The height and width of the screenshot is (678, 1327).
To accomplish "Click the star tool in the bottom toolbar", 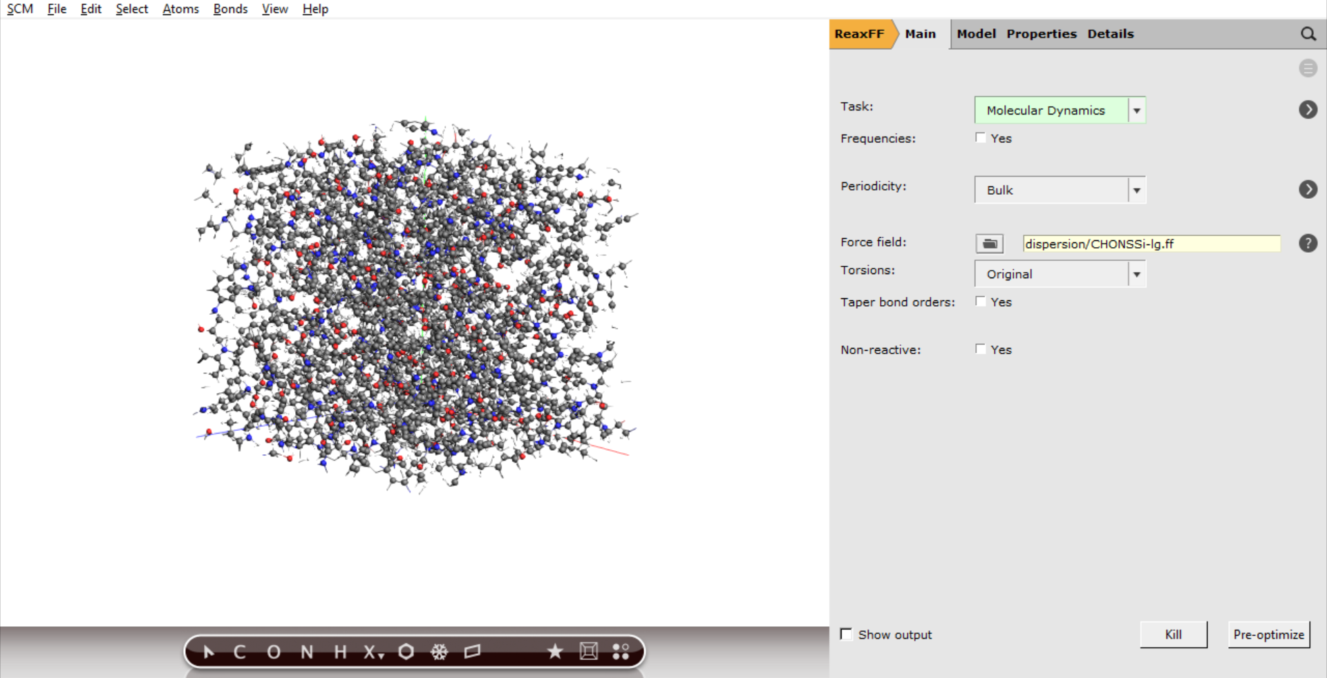I will tap(555, 651).
